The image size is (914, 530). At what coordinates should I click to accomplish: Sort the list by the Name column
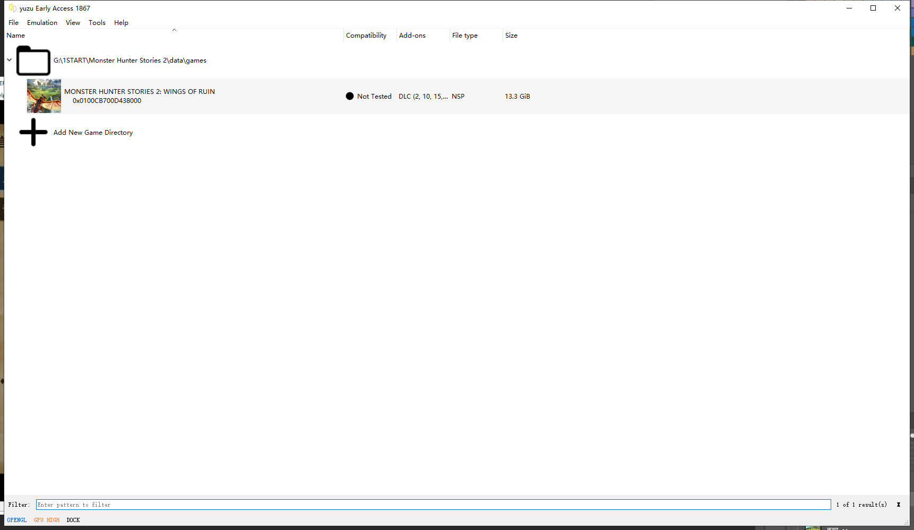tap(16, 36)
